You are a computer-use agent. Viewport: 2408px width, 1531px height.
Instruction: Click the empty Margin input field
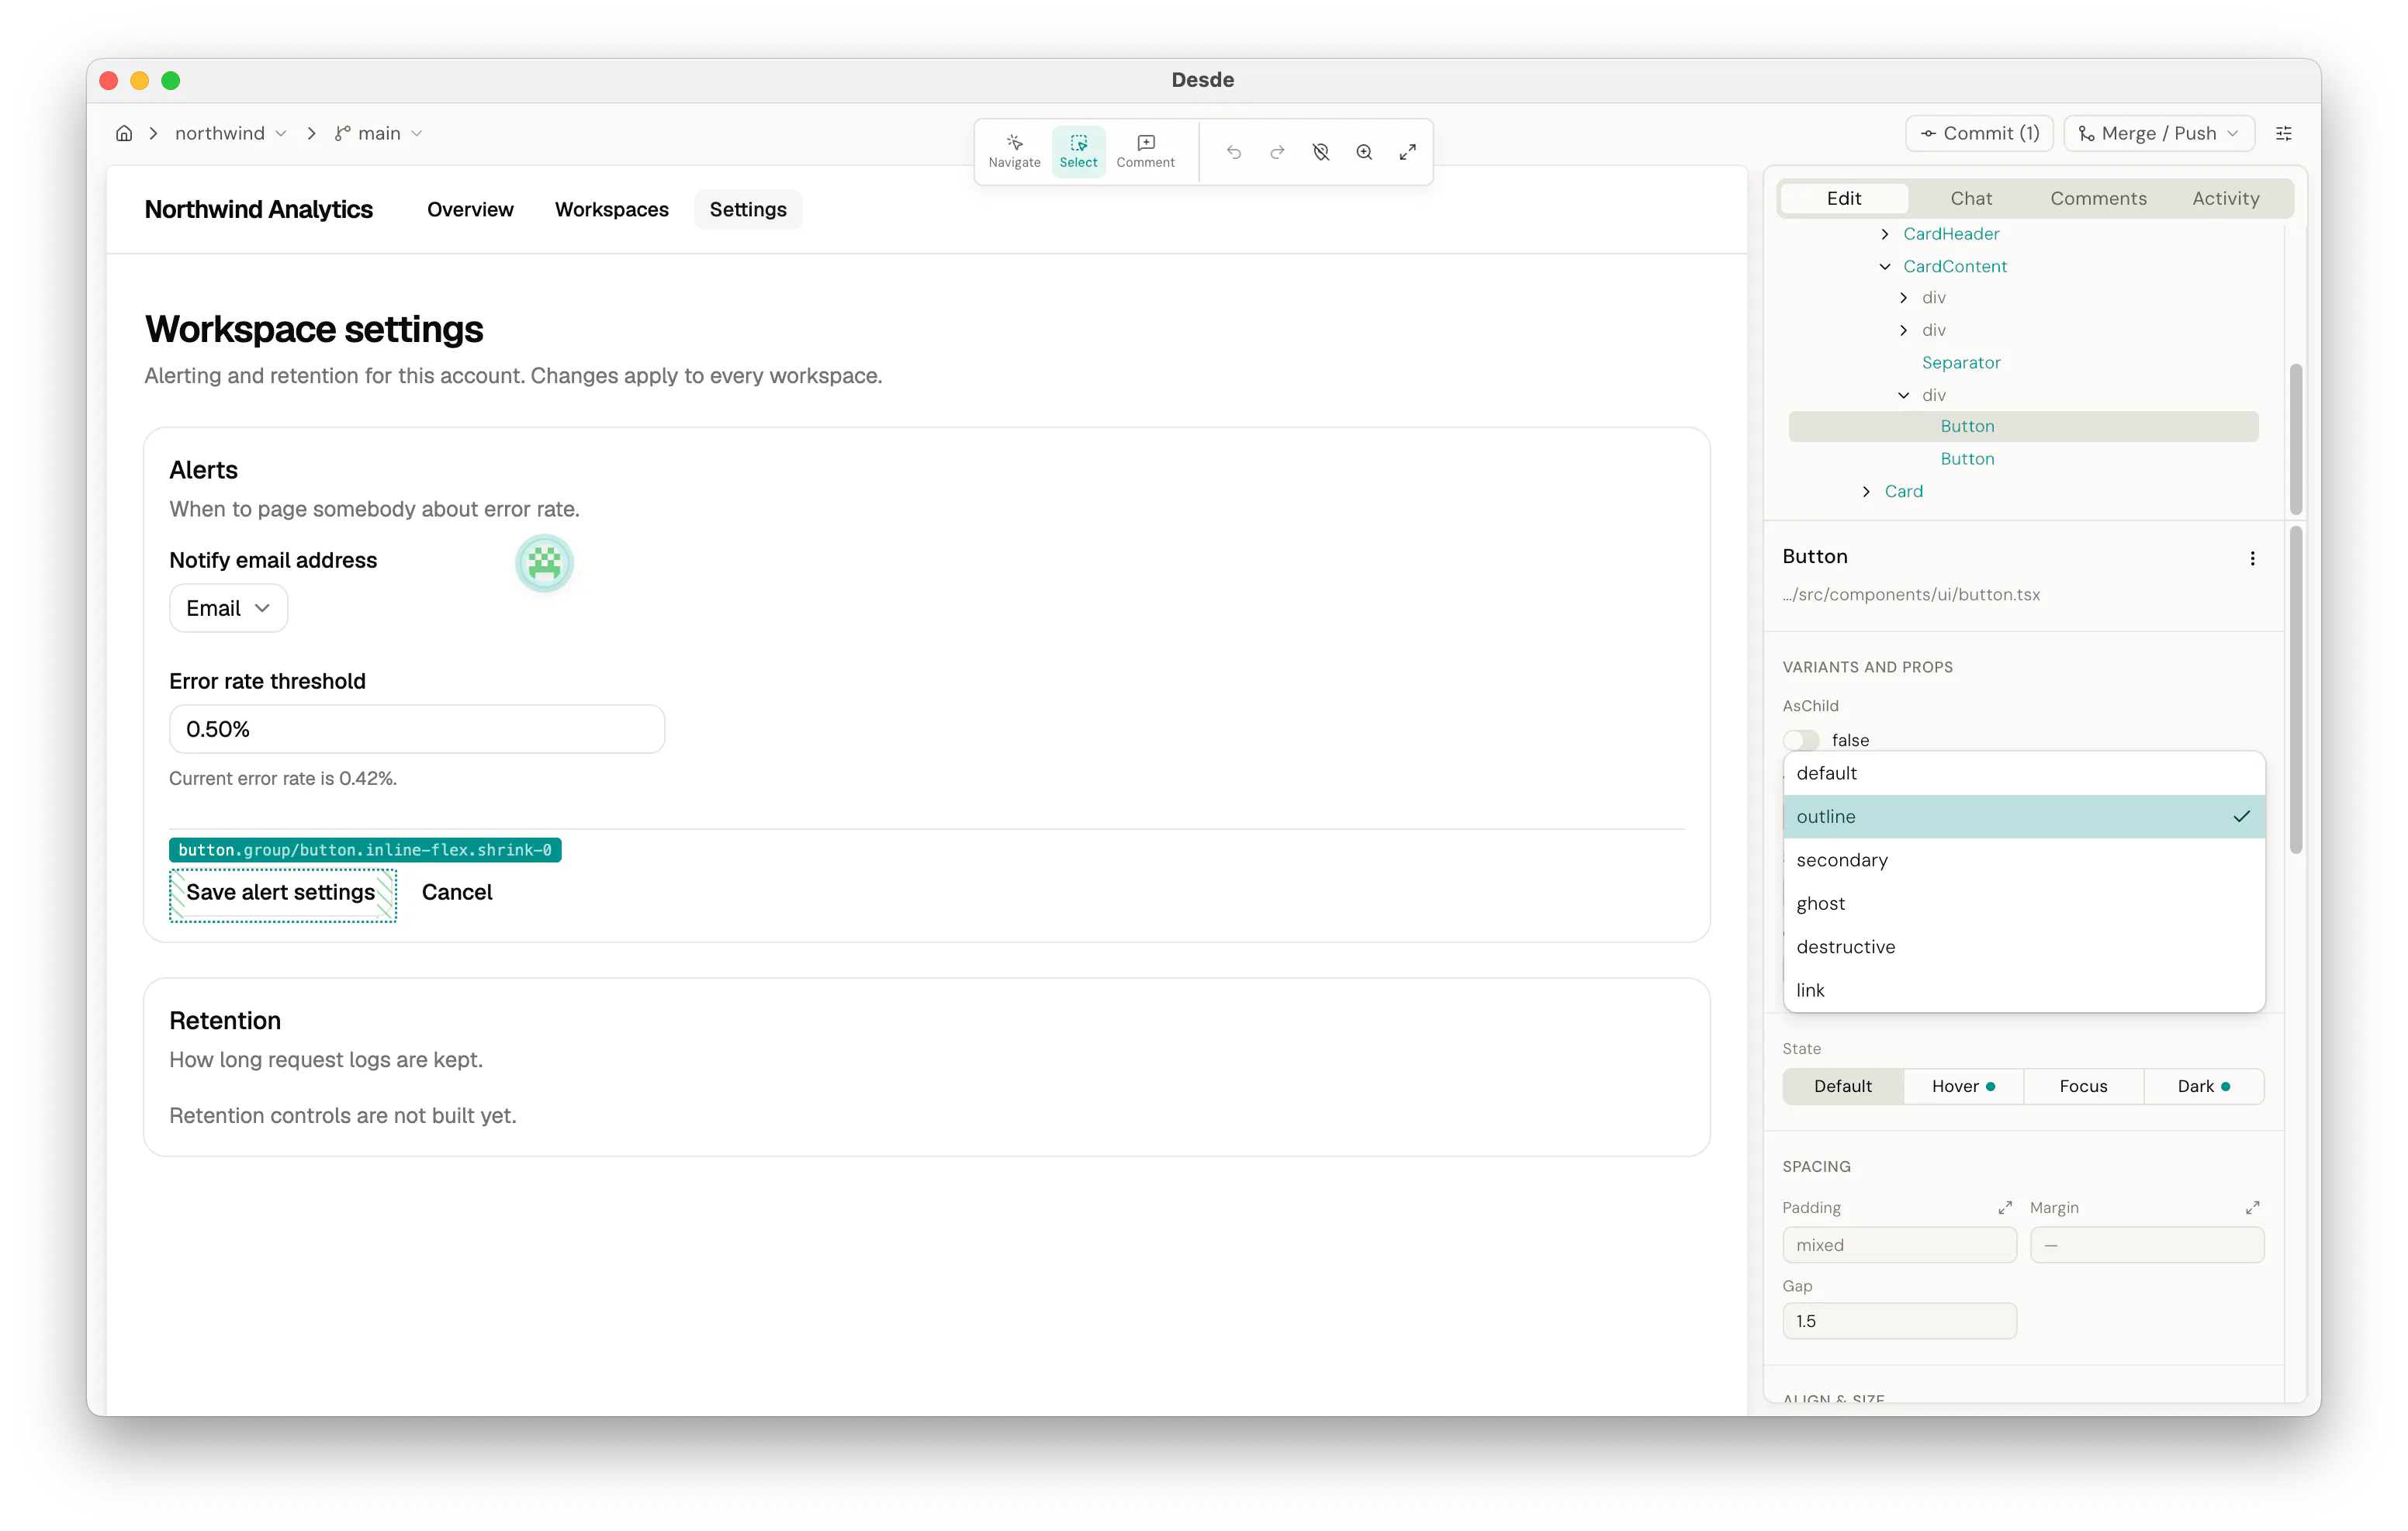[x=2146, y=1244]
